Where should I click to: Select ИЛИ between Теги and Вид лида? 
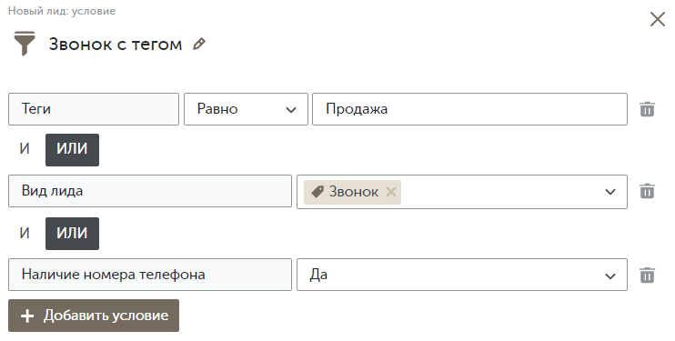pos(73,150)
